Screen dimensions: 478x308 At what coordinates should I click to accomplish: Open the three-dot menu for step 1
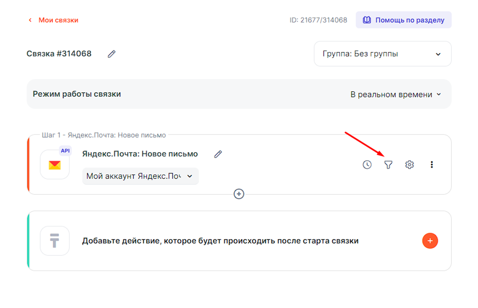(x=432, y=165)
